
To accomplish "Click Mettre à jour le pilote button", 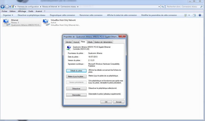I will pyautogui.click(x=76, y=77).
